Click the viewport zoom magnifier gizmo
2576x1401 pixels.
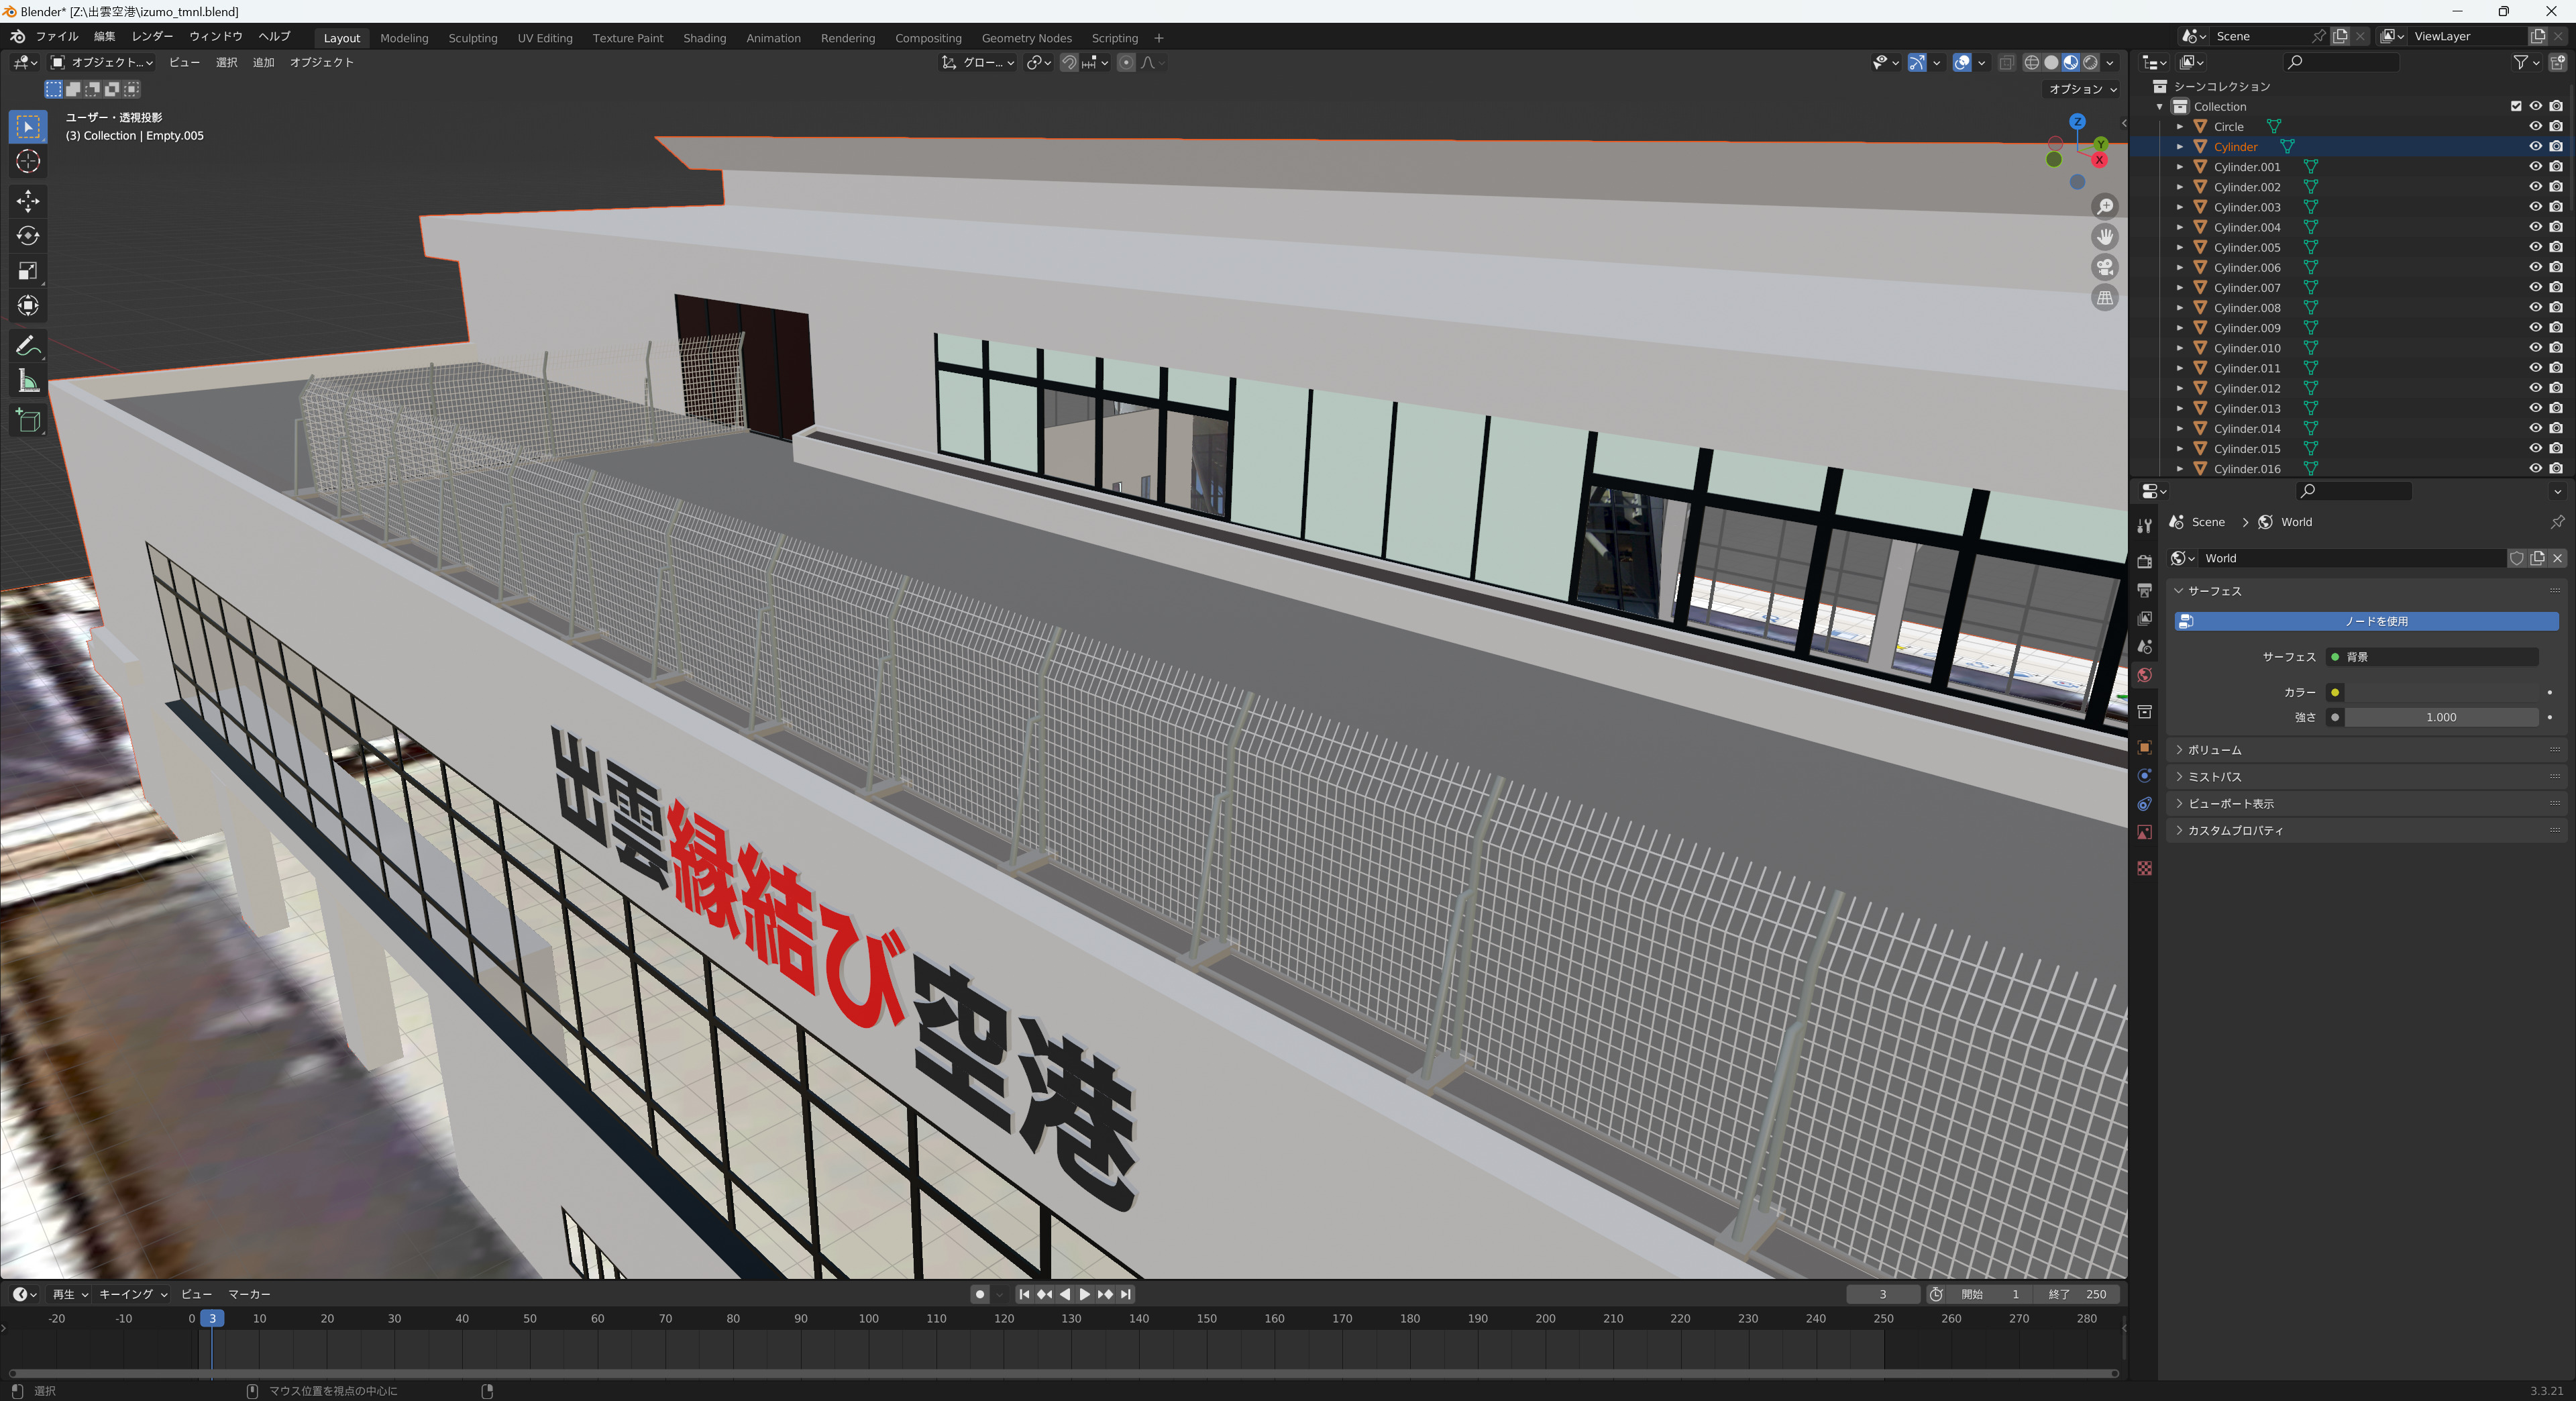click(2105, 206)
